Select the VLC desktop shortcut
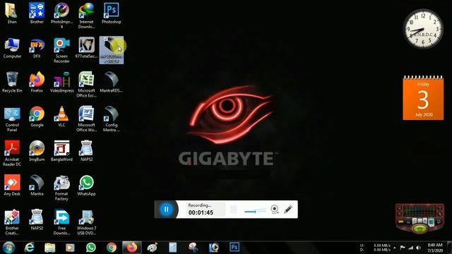 61,117
